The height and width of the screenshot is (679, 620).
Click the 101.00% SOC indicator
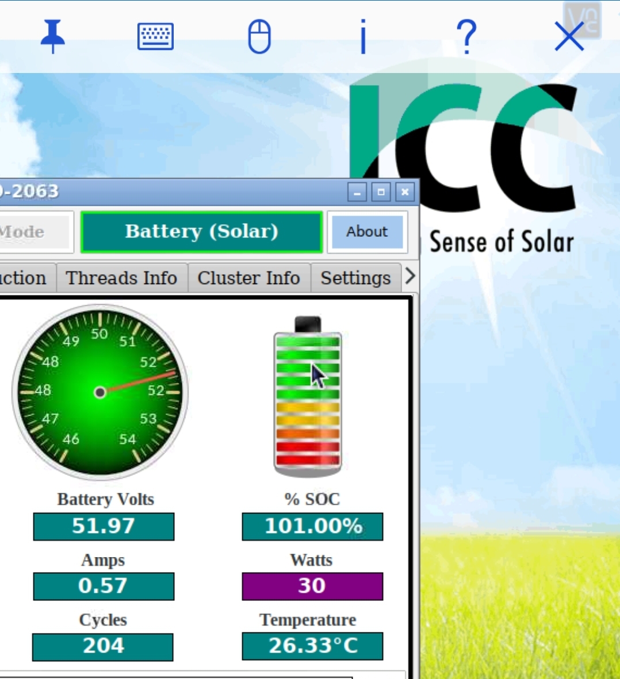click(312, 526)
